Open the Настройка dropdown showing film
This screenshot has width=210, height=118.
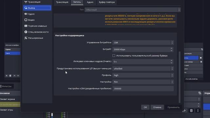(x=143, y=82)
